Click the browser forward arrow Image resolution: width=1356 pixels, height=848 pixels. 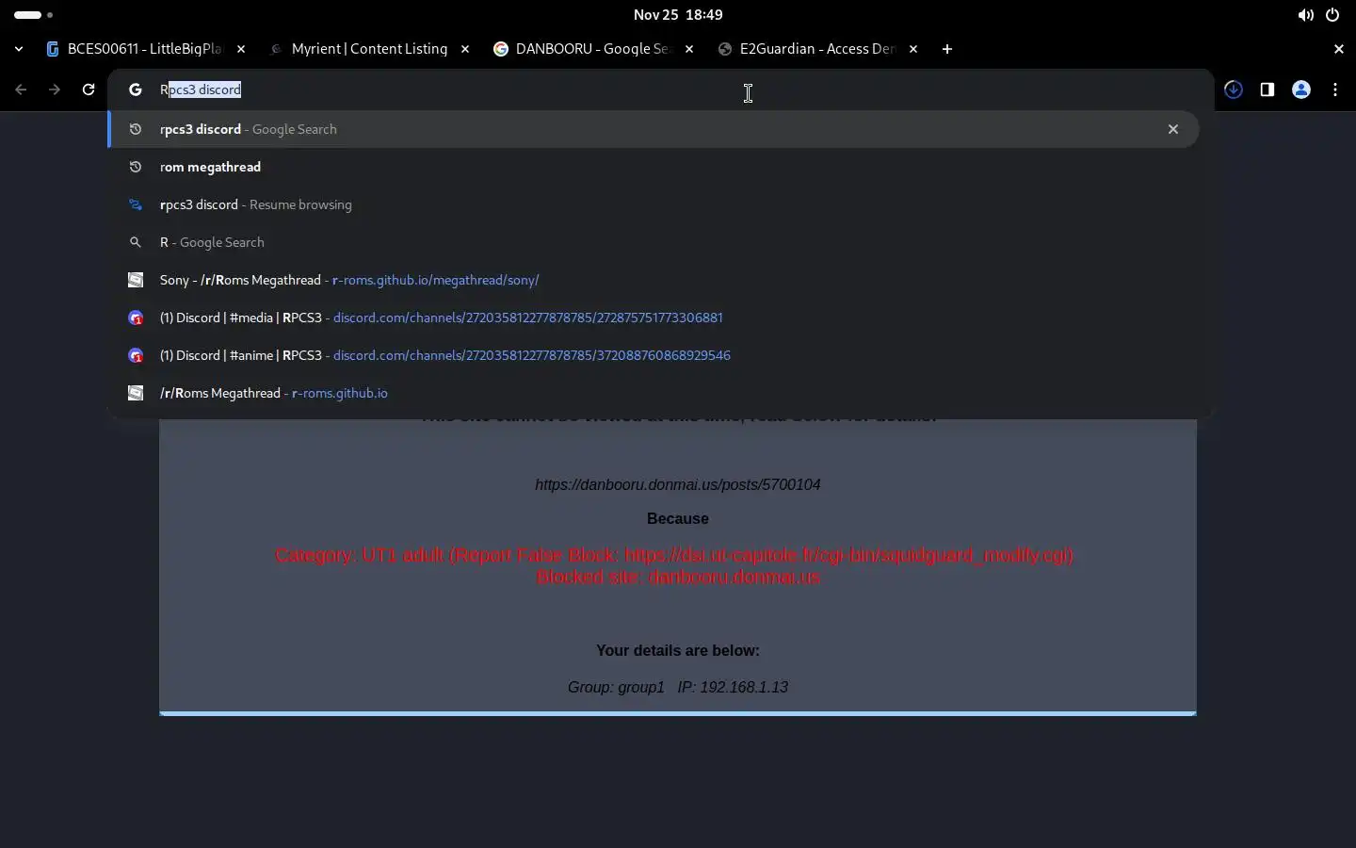coord(55,90)
